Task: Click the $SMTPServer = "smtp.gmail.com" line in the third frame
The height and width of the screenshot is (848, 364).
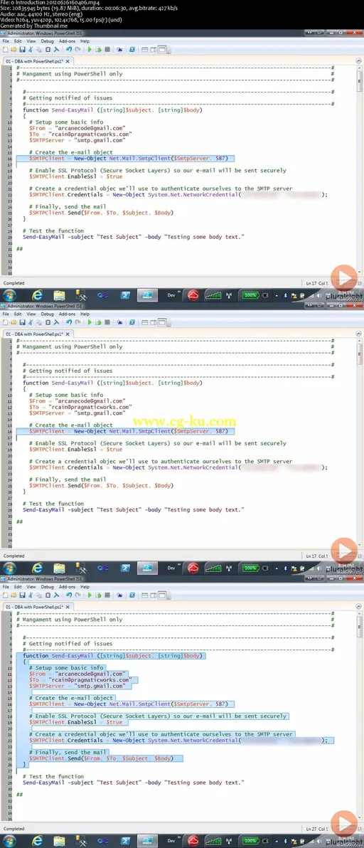Action: (x=77, y=686)
